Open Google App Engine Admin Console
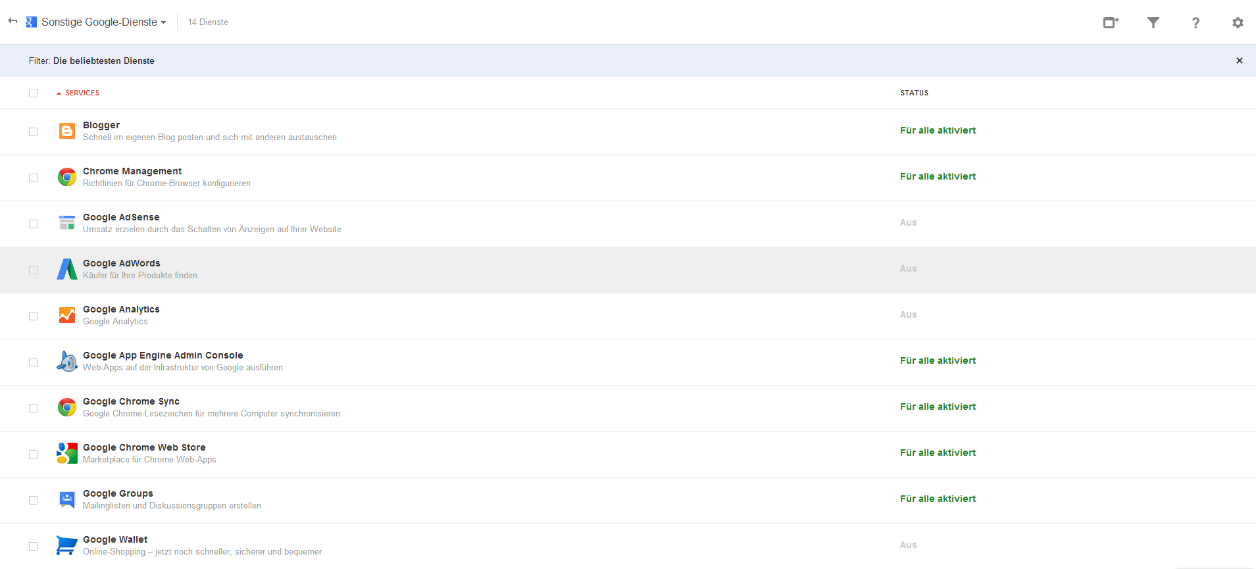 [x=163, y=355]
